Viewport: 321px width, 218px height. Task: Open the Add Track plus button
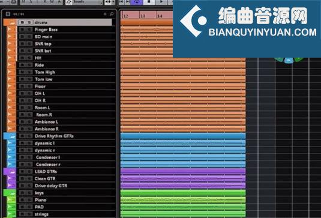[x=105, y=14]
